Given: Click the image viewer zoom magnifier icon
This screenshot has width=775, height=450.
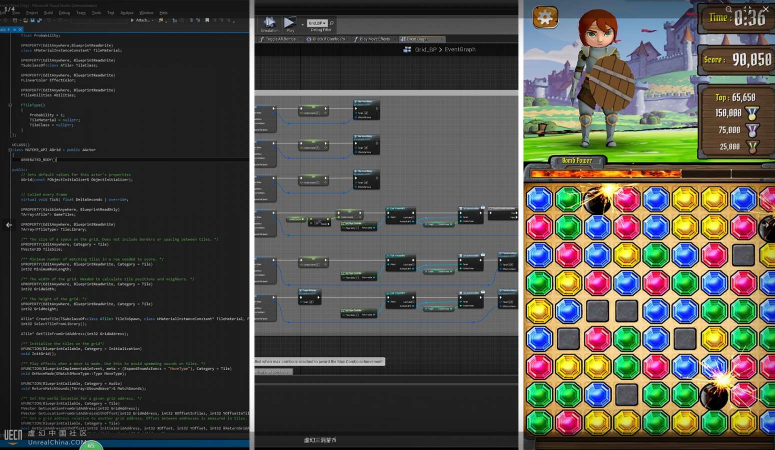Looking at the screenshot, I should (x=728, y=9).
